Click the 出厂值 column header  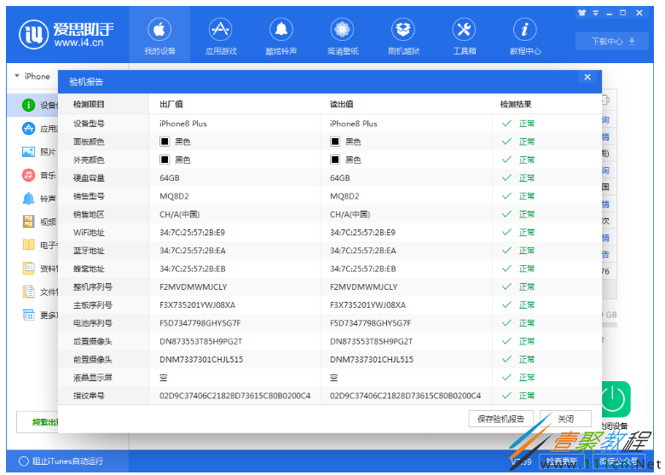click(x=171, y=104)
